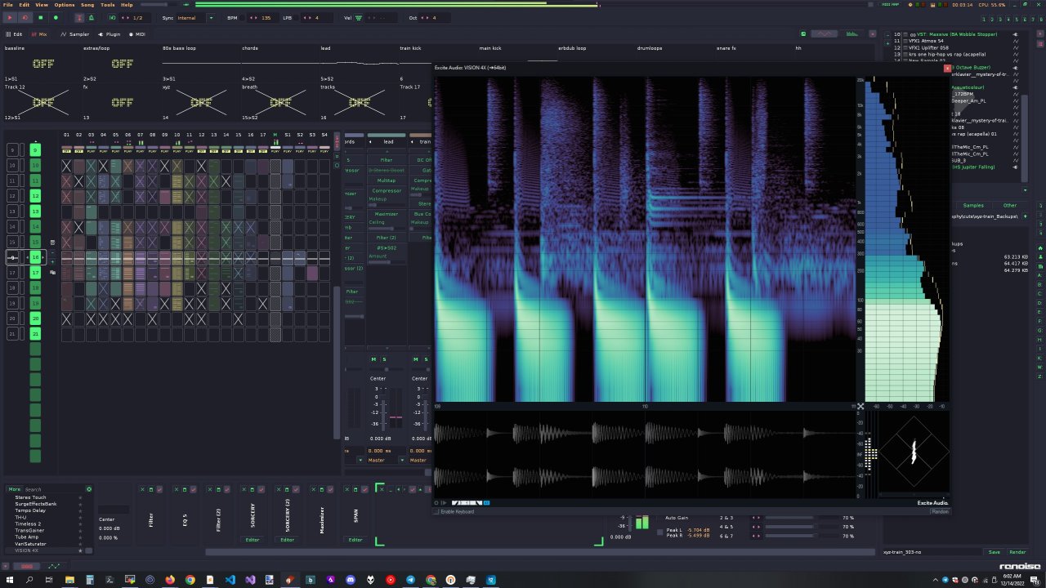Click the More expander in device list
Image resolution: width=1046 pixels, height=588 pixels.
[x=15, y=489]
